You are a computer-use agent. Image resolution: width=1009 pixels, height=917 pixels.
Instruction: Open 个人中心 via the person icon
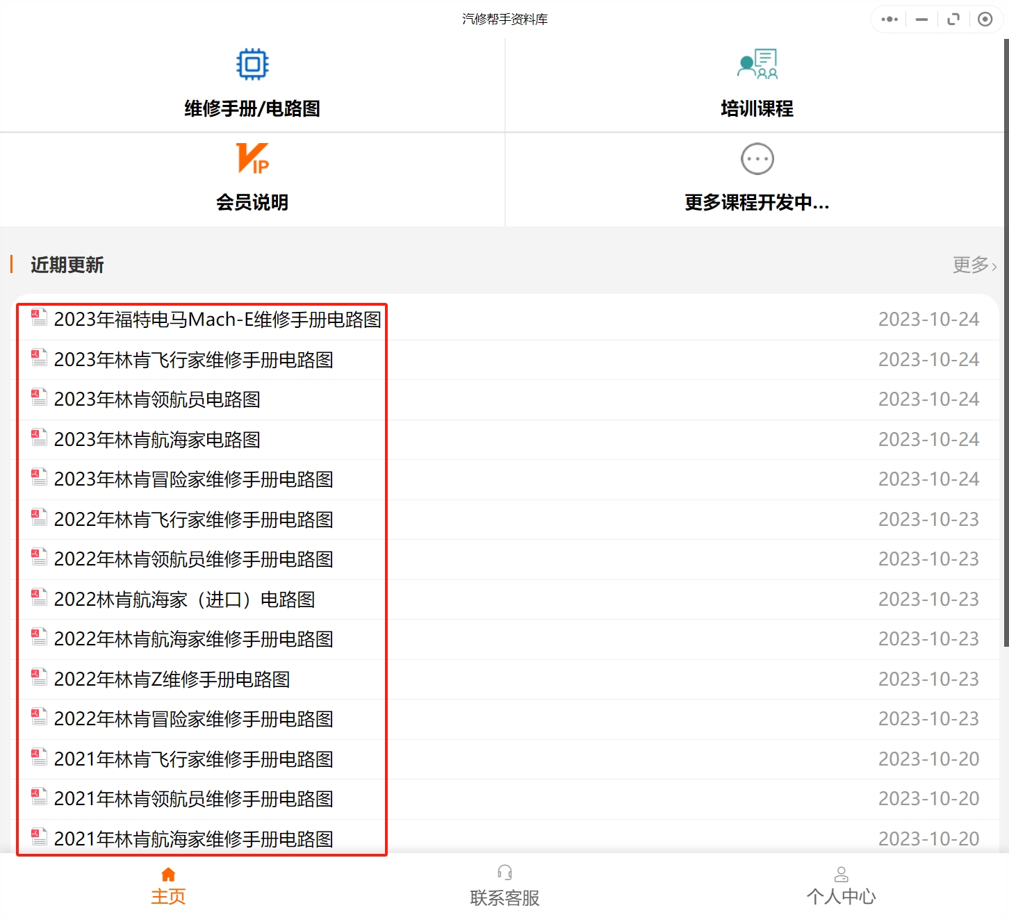tap(842, 873)
